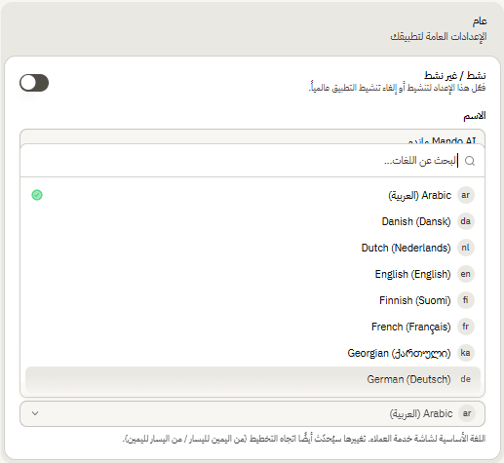
Task: Click the Mando AI name text field
Action: 252,137
